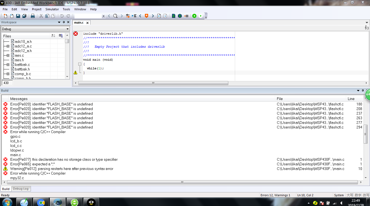Click the editor horizontal scrollbar thumb
This screenshot has width=370, height=206.
point(153,83)
